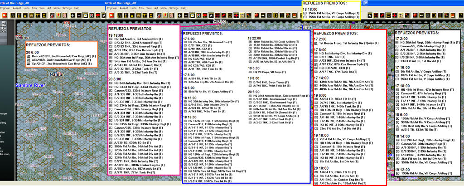Screen dimensions: 464x186
Task: Select row Spt/2HCR, 2nd Household Cav Regt
Action: tap(60, 64)
